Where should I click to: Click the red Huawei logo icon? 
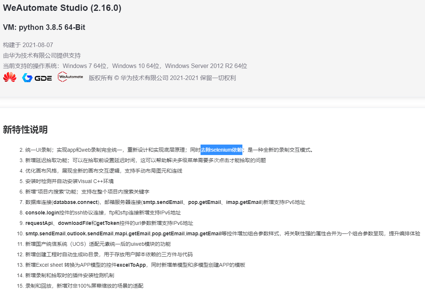pyautogui.click(x=10, y=77)
